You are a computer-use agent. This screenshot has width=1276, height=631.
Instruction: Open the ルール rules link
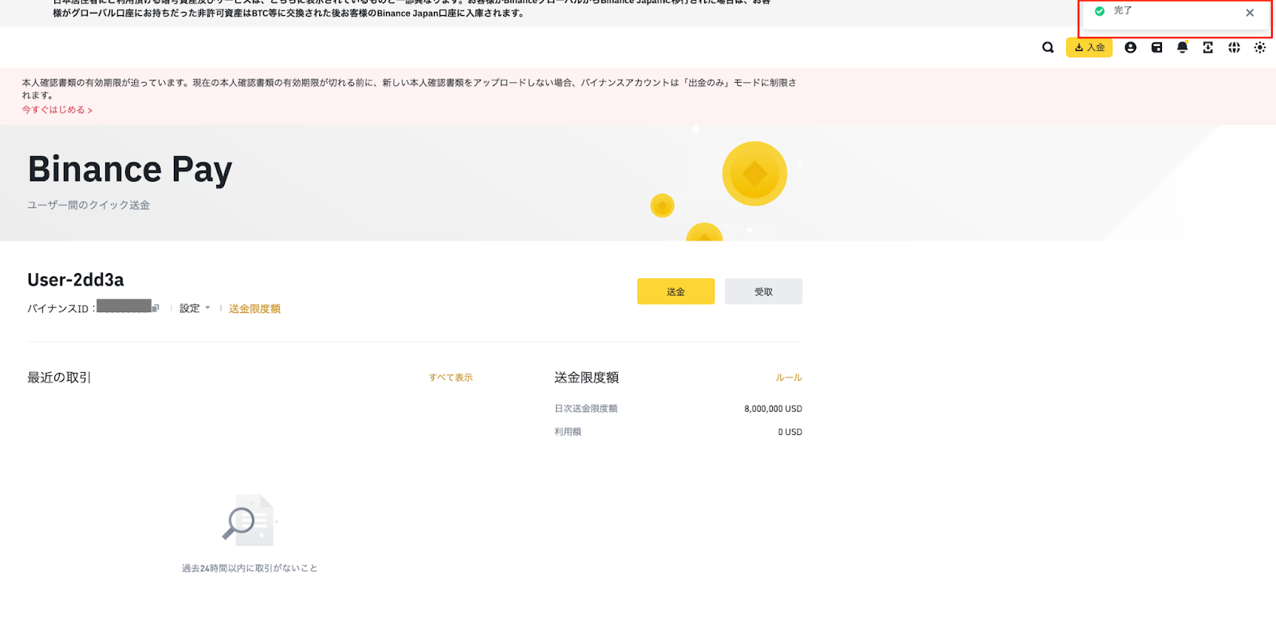(x=789, y=378)
